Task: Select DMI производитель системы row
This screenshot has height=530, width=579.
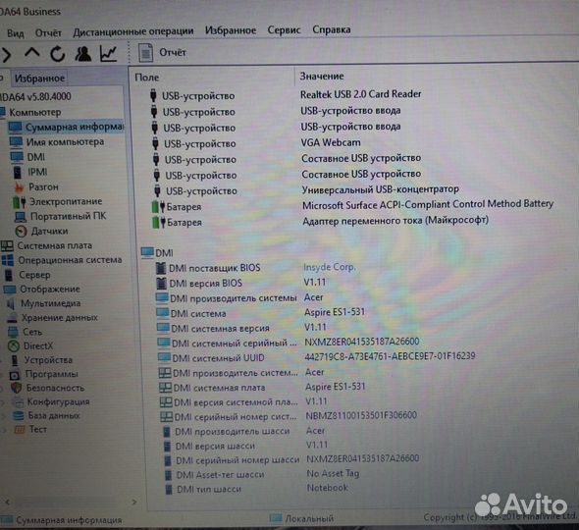Action: pyautogui.click(x=240, y=298)
